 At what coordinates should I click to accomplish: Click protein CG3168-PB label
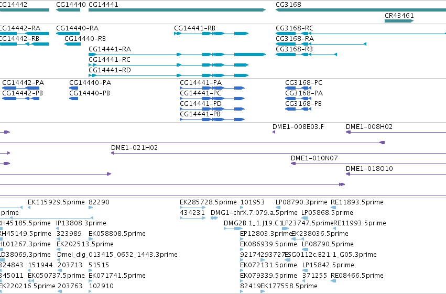[x=303, y=104]
